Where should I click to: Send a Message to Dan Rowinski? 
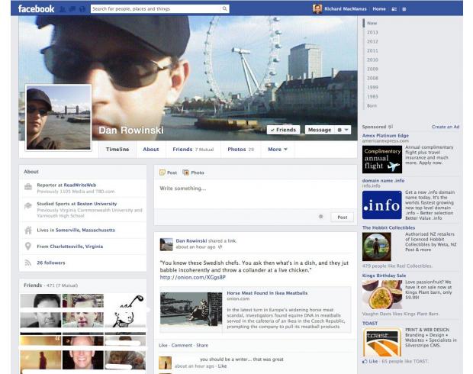pos(320,130)
